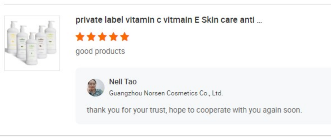The height and width of the screenshot is (137, 331).
Task: Click the fifth orange rating star
Action: (x=124, y=37)
